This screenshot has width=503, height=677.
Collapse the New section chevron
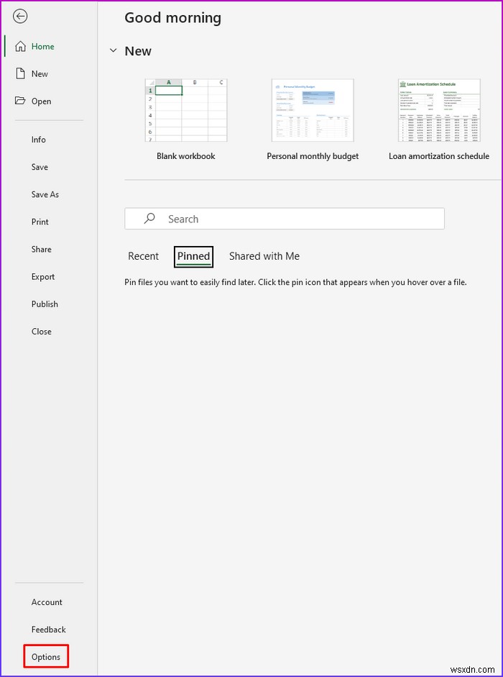click(113, 50)
